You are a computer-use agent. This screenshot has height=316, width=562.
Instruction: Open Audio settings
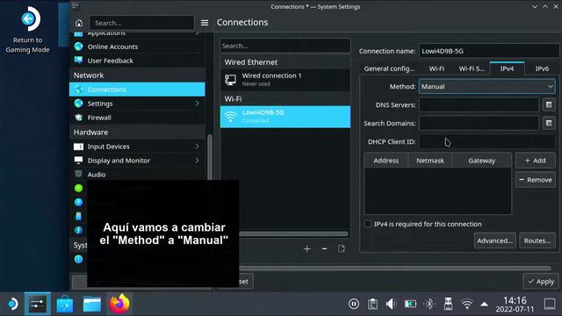click(x=137, y=175)
